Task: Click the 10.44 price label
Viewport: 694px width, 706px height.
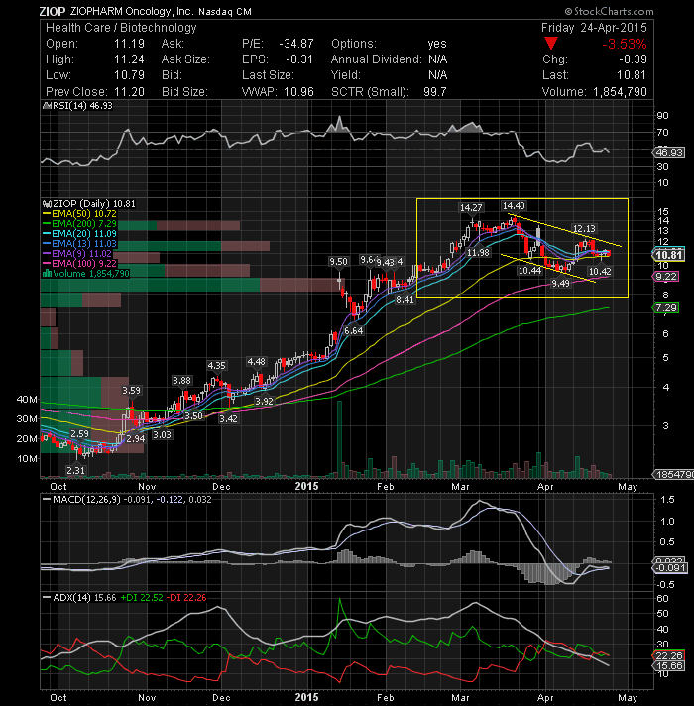Action: tap(529, 271)
